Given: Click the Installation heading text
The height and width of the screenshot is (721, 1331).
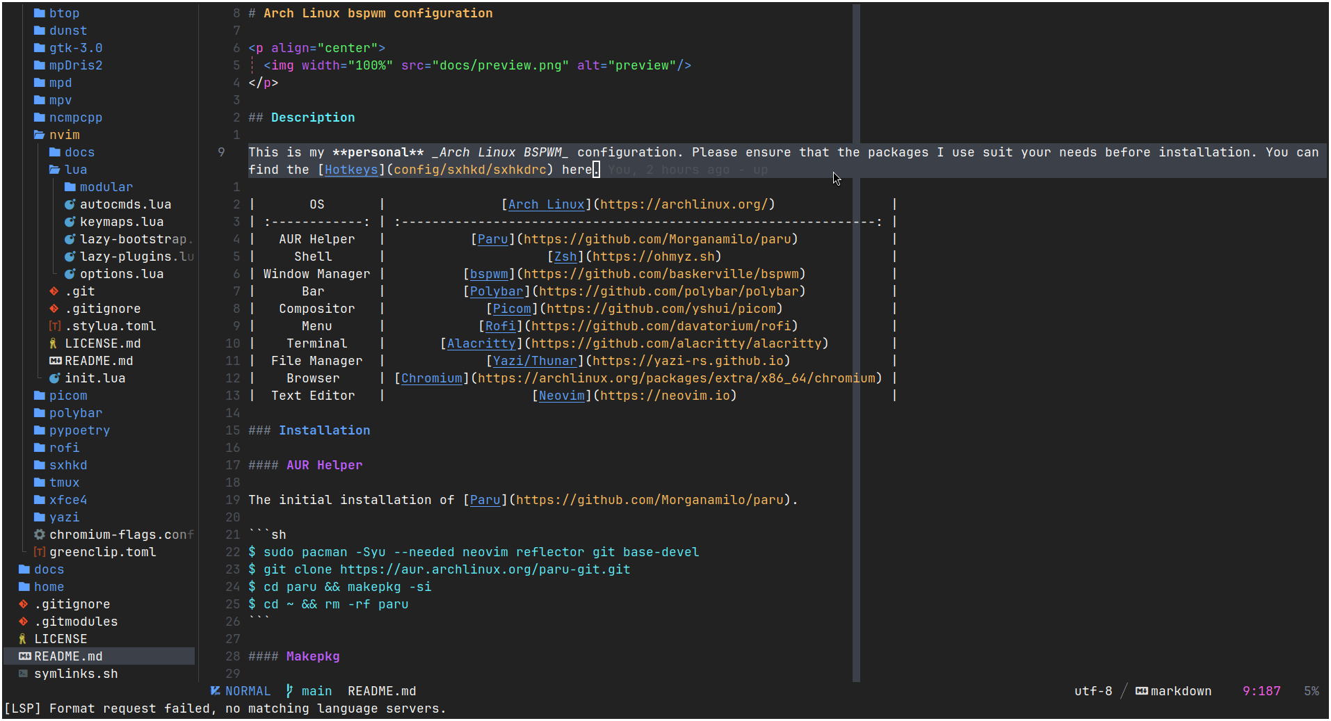Looking at the screenshot, I should click(325, 430).
